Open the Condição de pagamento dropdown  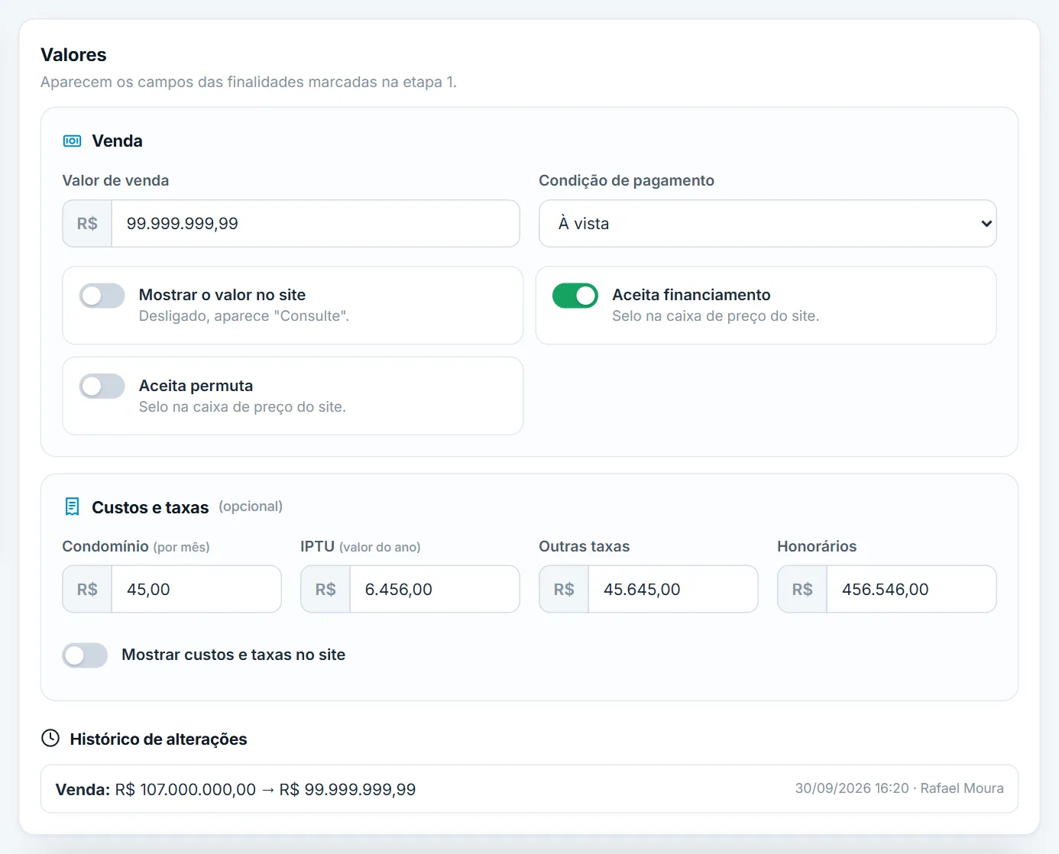767,224
